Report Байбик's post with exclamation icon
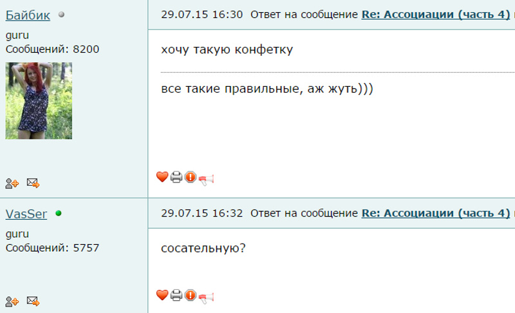The image size is (515, 313). [191, 177]
